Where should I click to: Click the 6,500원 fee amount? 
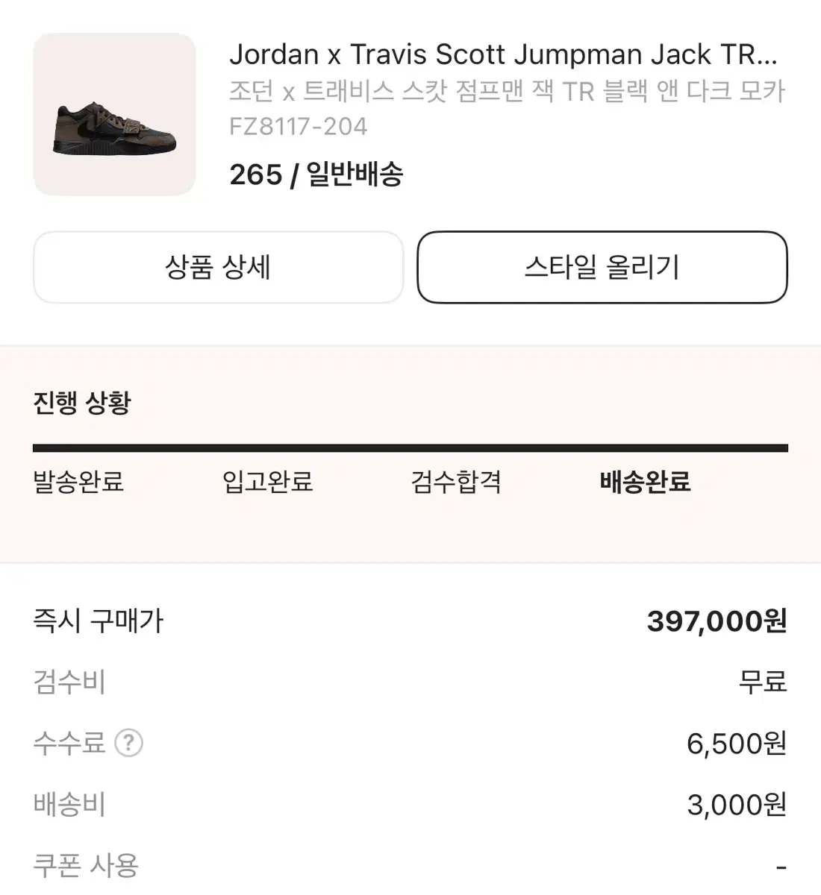click(x=736, y=743)
